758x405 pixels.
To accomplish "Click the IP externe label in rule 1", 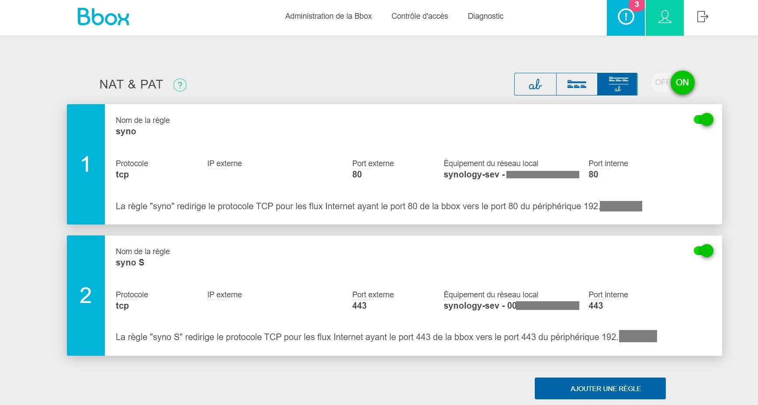I will click(225, 163).
